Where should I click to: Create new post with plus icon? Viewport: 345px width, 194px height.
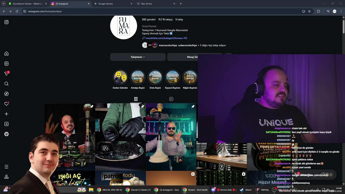pyautogui.click(x=6, y=114)
